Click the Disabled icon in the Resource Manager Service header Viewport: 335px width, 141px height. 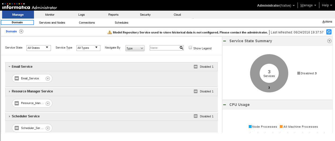(196, 91)
